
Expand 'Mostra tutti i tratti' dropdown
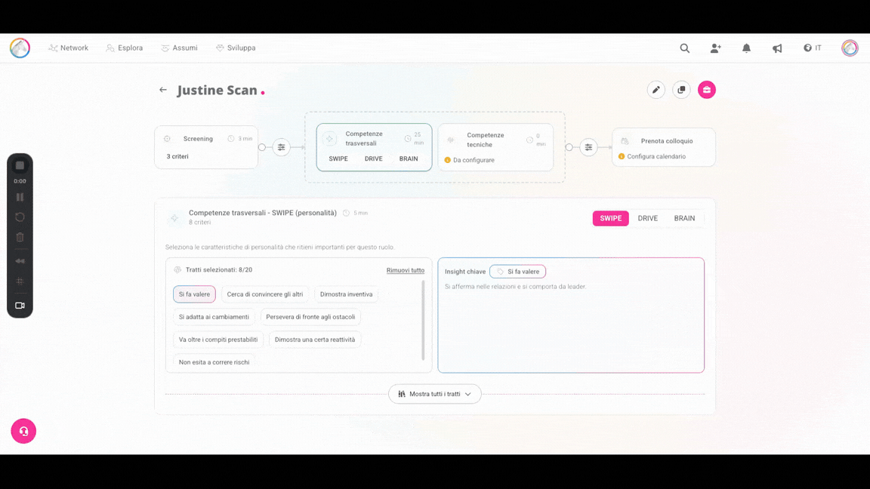click(x=435, y=394)
